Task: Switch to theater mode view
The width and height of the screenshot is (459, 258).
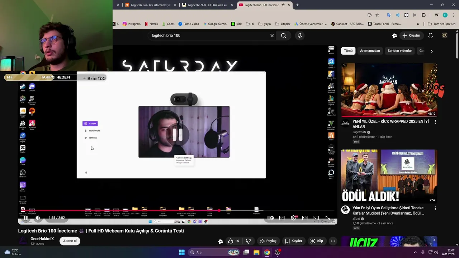Action: click(305, 218)
